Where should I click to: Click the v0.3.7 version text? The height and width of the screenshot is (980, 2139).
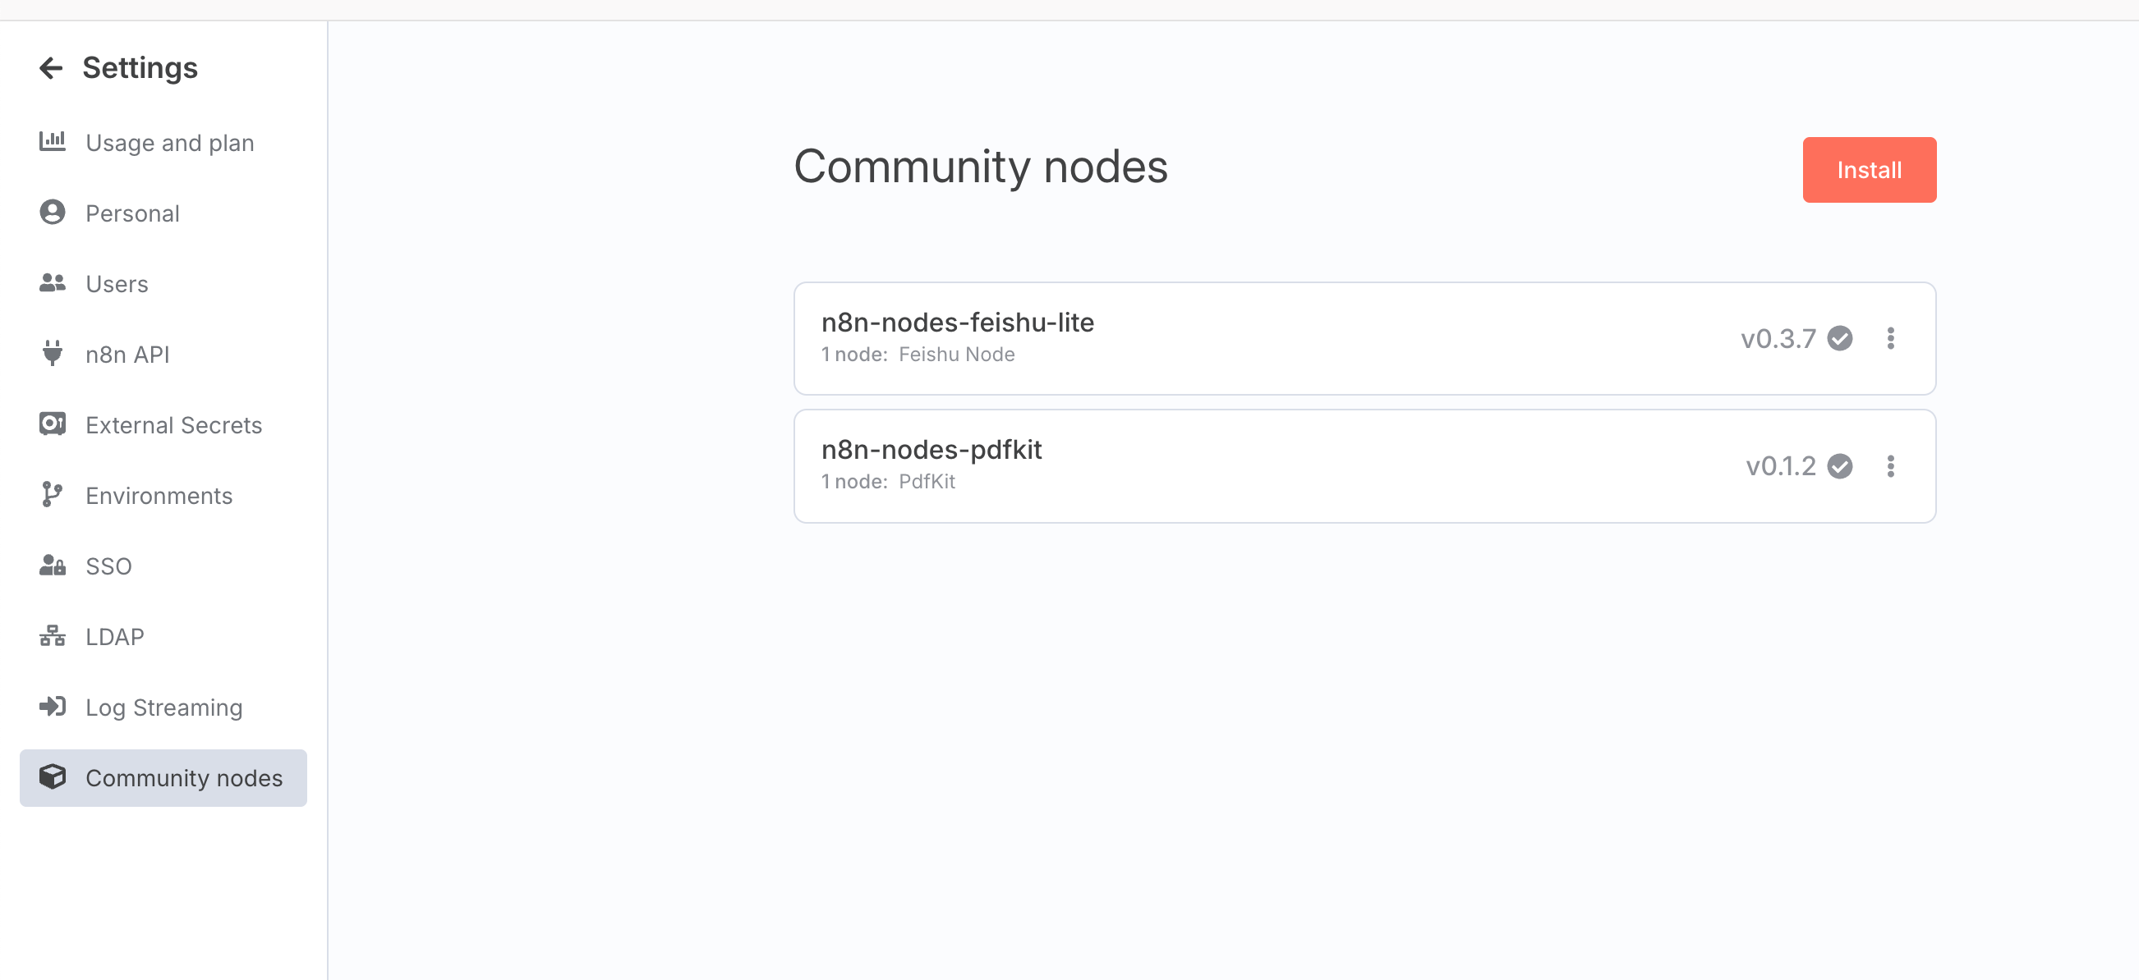pyautogui.click(x=1778, y=338)
